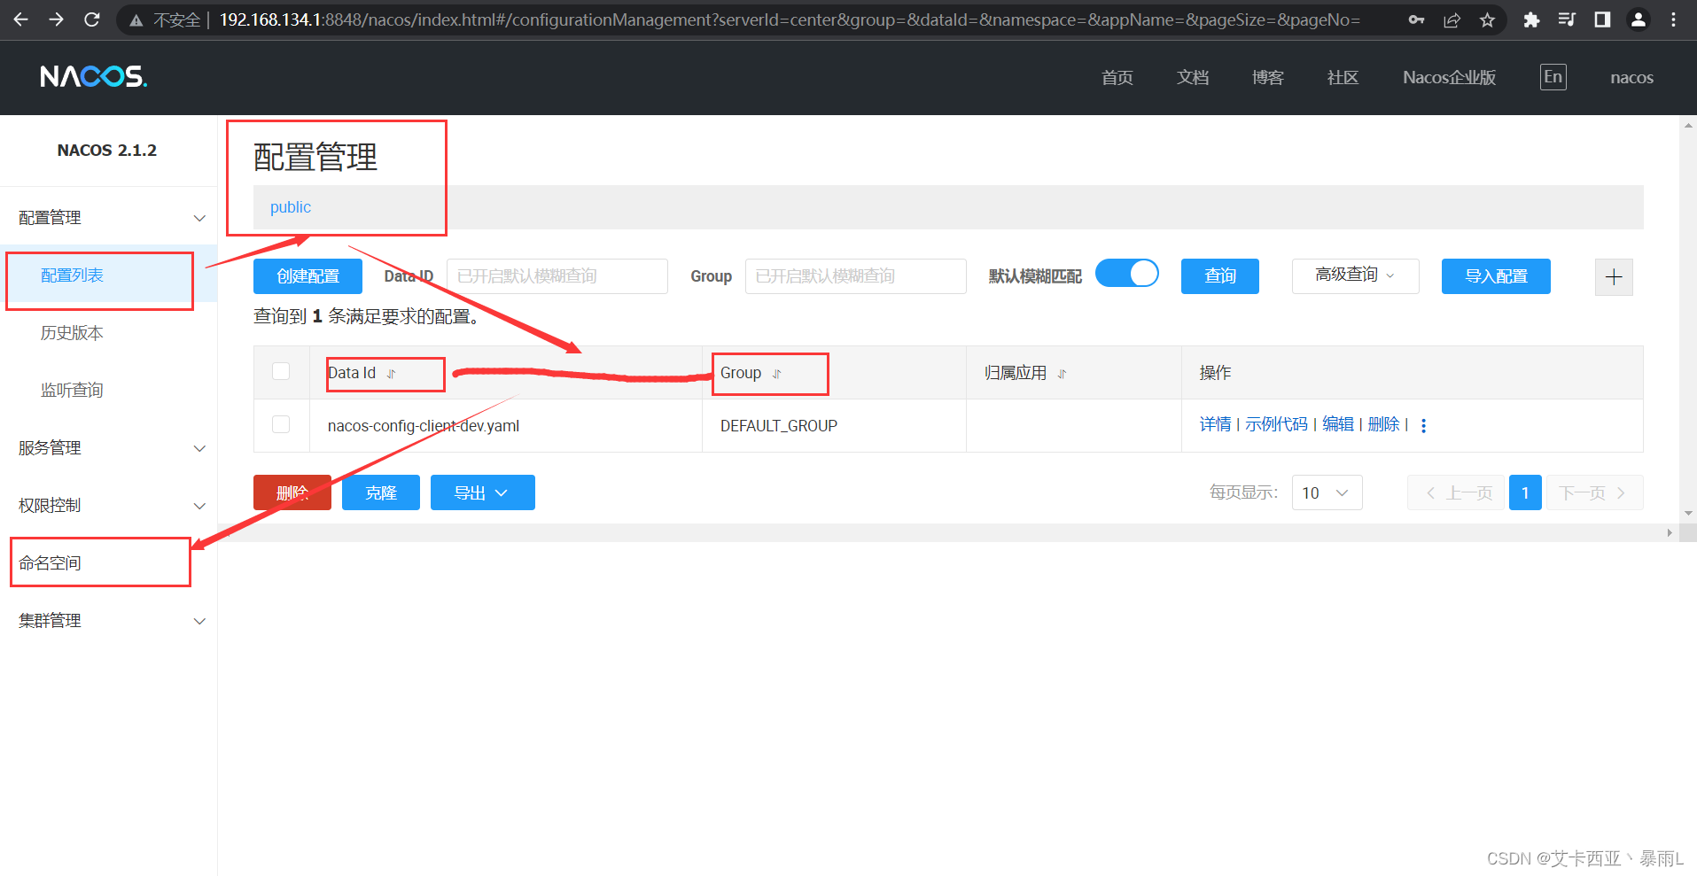Screen dimensions: 1697x876
Task: Expand the 服务管理 sidebar section
Action: (199, 448)
